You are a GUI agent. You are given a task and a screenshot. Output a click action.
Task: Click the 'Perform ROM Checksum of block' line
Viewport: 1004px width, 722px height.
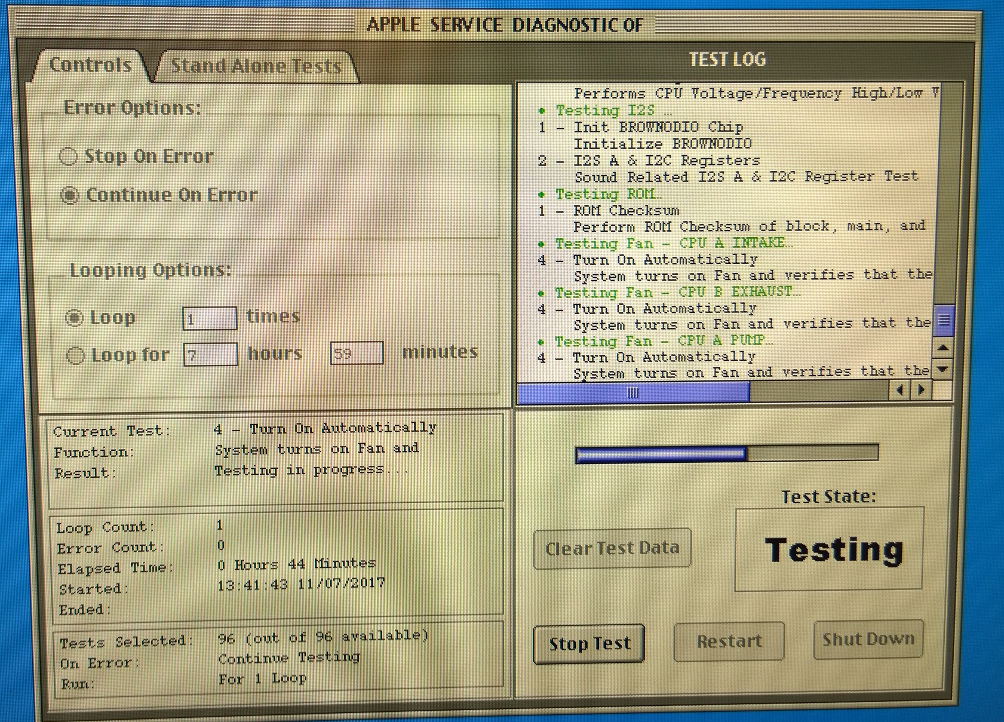[x=750, y=227]
